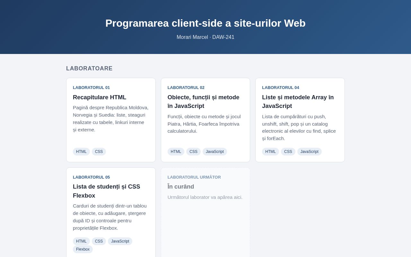411x257 pixels.
Task: Click the CSS tag in Laboratorul 05 card
Action: click(x=99, y=241)
